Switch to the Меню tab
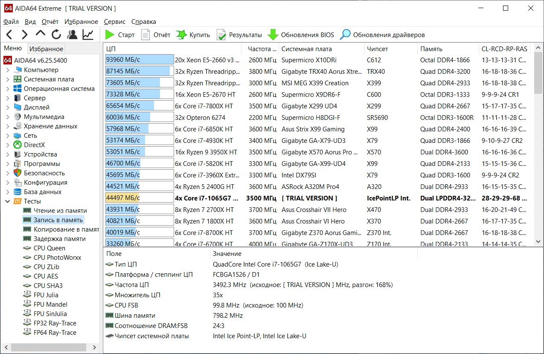 click(13, 48)
